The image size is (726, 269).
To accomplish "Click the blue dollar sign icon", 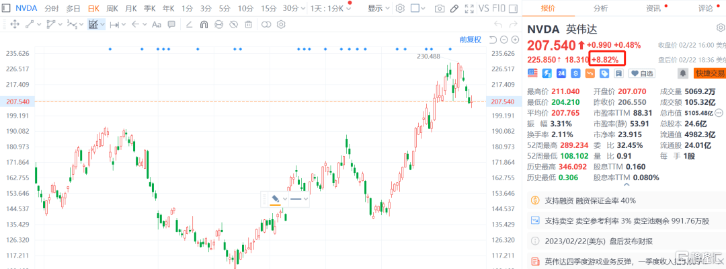I will pyautogui.click(x=575, y=73).
